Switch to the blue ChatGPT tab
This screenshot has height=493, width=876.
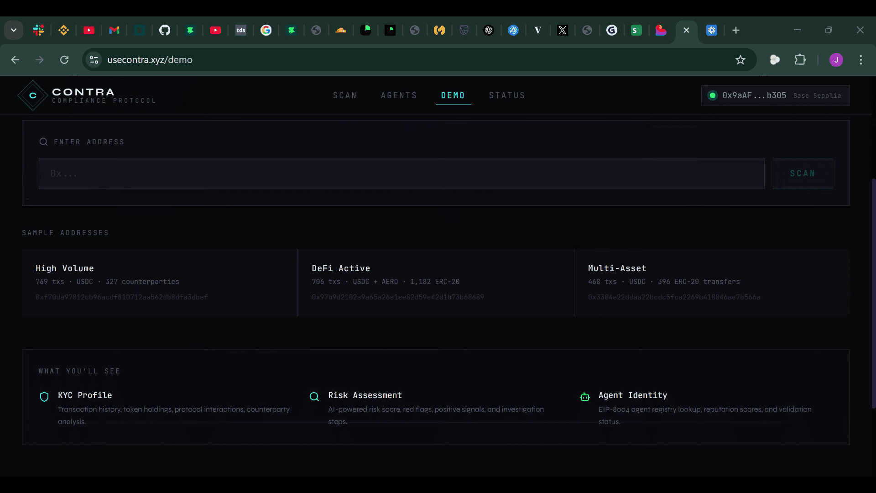[x=513, y=30]
